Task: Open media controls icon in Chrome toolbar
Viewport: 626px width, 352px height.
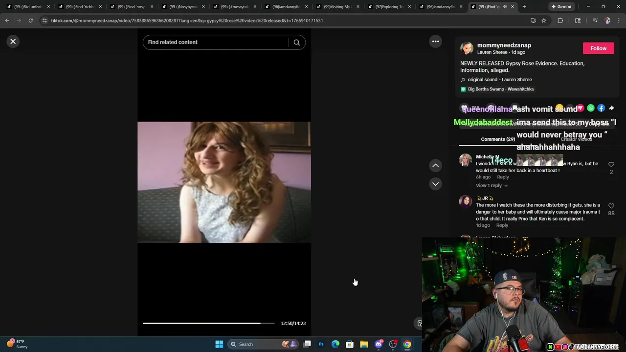Action: coord(595,21)
